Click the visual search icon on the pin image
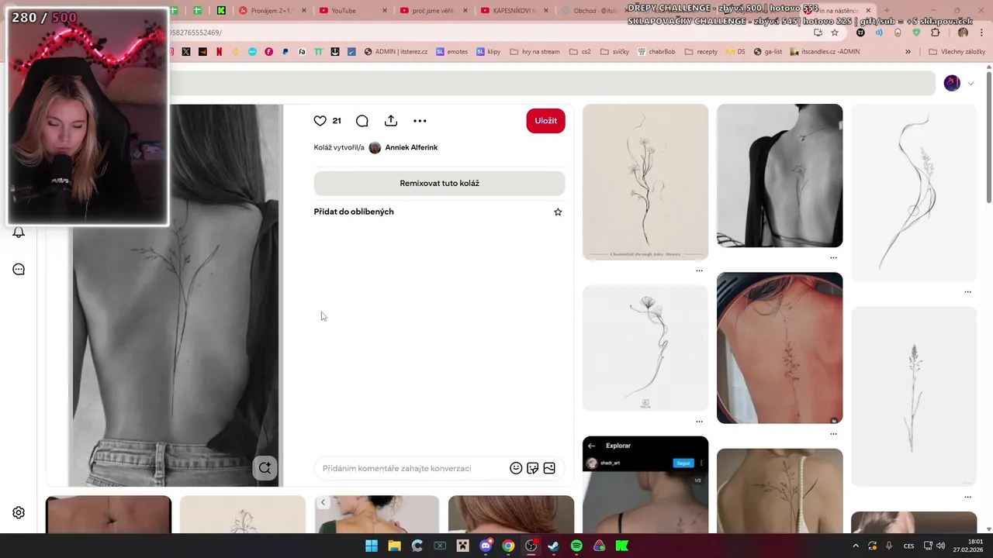This screenshot has height=558, width=993. click(265, 468)
